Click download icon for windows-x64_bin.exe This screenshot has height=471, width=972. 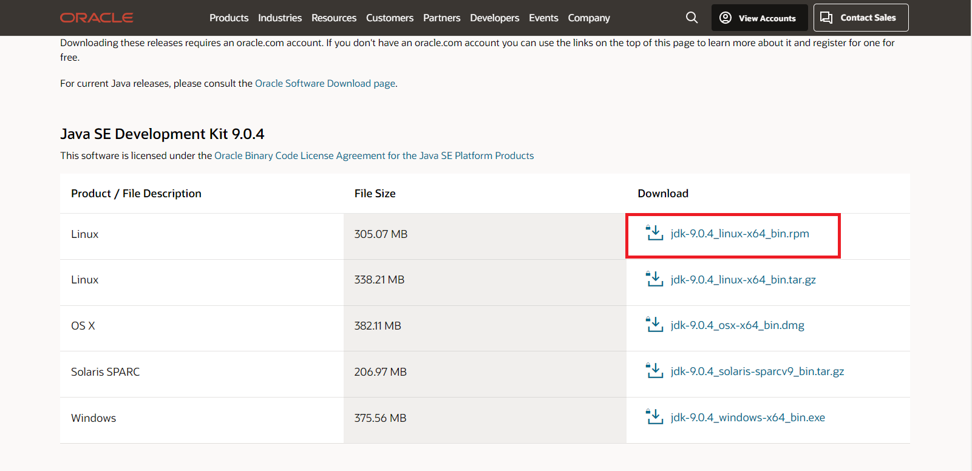tap(654, 417)
